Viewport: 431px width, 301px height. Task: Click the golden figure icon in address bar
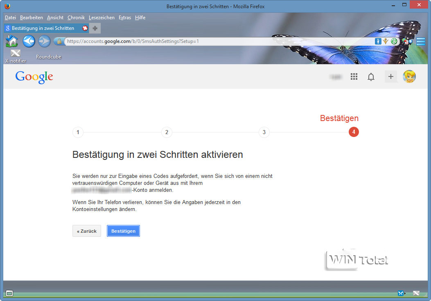(386, 41)
